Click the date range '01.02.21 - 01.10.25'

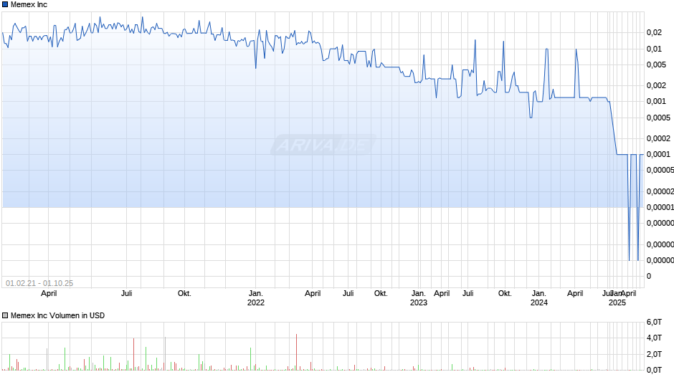click(39, 283)
